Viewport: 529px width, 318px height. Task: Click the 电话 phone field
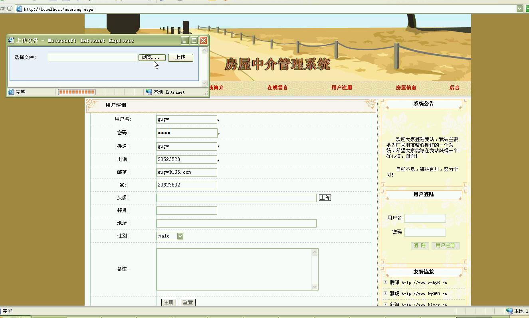[x=186, y=159]
